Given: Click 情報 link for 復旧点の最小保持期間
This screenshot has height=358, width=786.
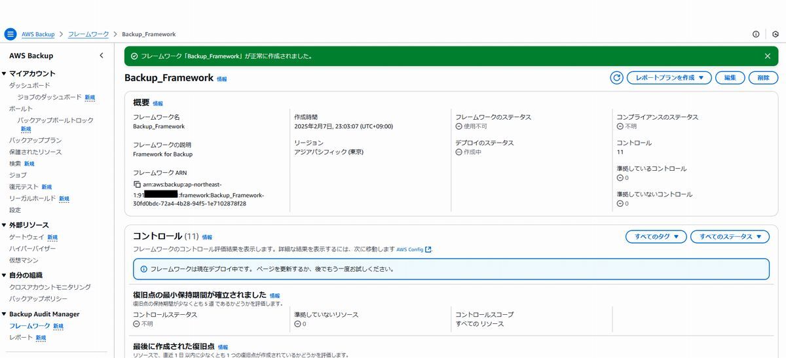Looking at the screenshot, I should [x=274, y=296].
